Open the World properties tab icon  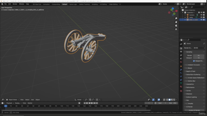click(181, 62)
